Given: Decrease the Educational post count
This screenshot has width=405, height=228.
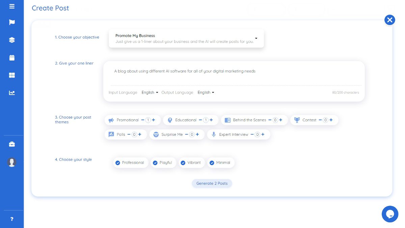Looking at the screenshot, I should coord(200,120).
